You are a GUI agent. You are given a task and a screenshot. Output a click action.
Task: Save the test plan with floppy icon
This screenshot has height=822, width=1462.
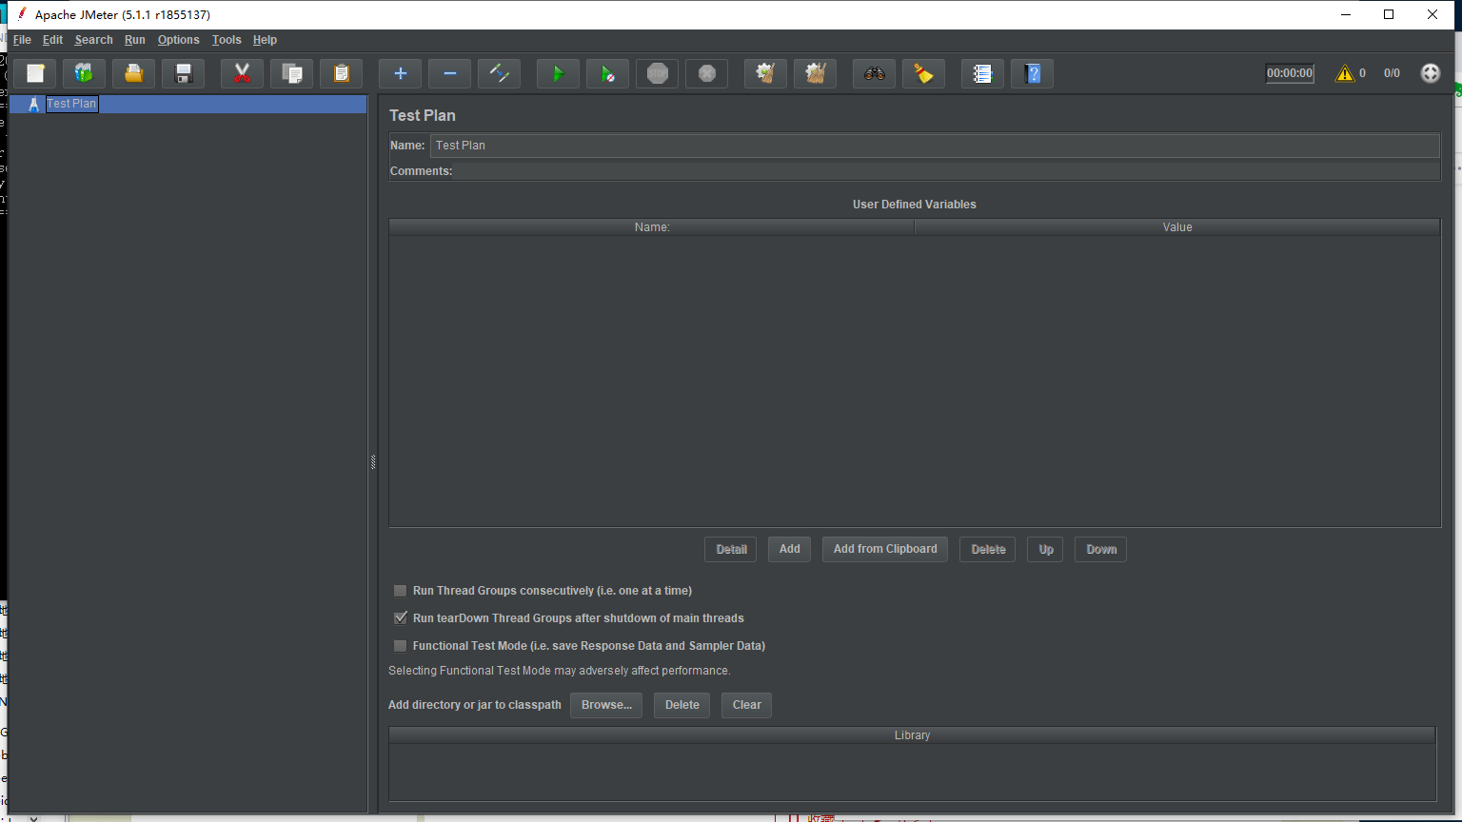click(x=184, y=73)
